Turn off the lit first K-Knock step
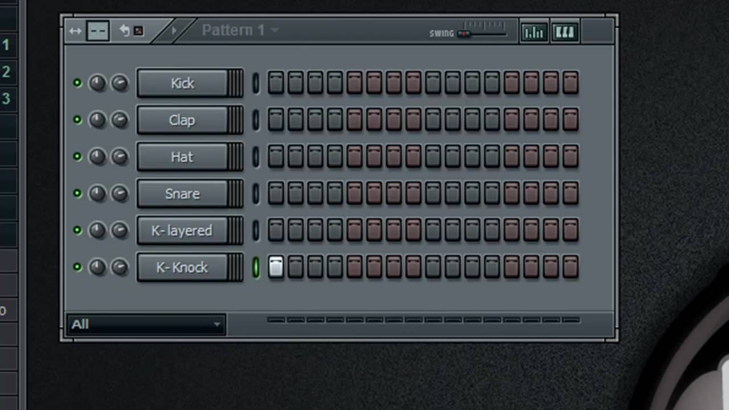The height and width of the screenshot is (410, 729). point(276,267)
